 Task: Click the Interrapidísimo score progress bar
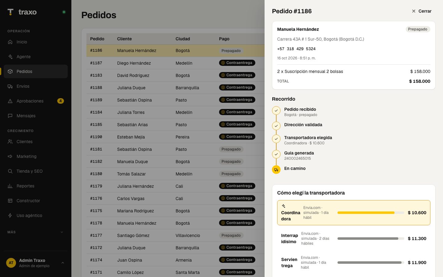coord(371,239)
